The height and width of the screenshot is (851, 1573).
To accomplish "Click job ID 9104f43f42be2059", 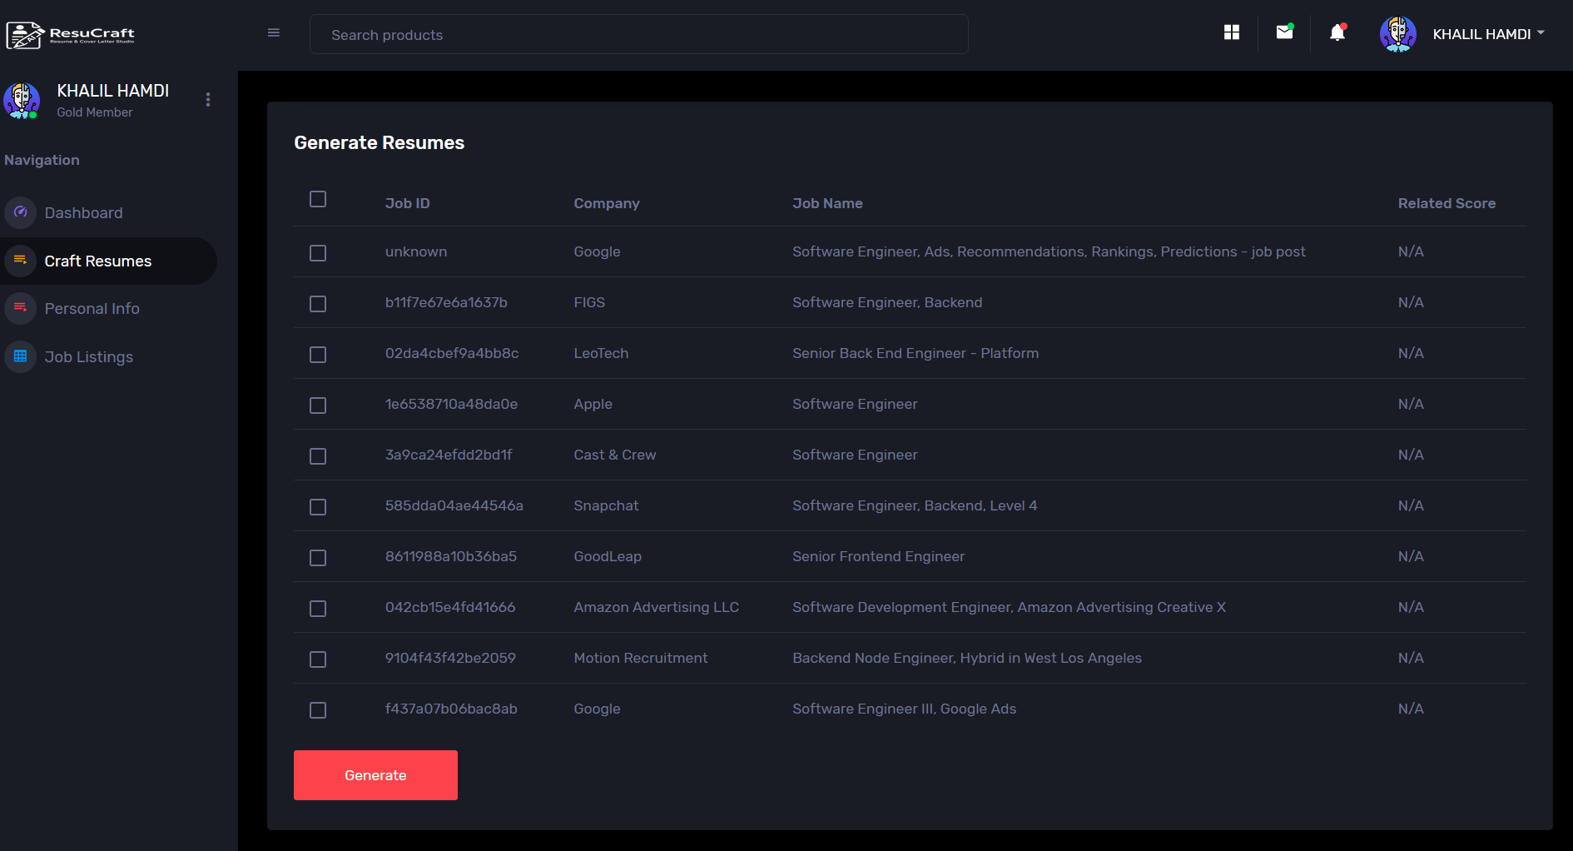I will tap(450, 658).
